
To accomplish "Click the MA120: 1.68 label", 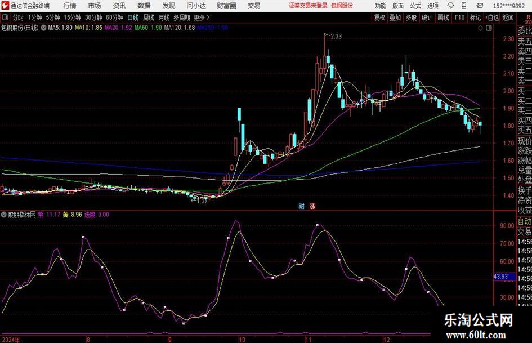I will (x=180, y=28).
